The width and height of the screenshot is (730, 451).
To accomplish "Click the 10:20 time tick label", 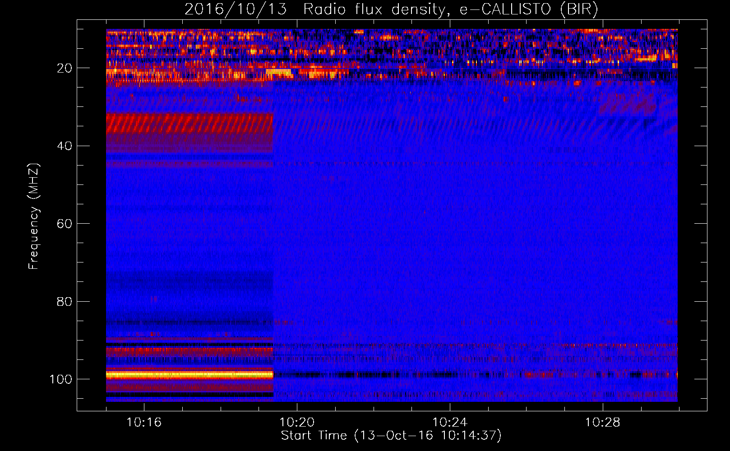I will tap(297, 423).
